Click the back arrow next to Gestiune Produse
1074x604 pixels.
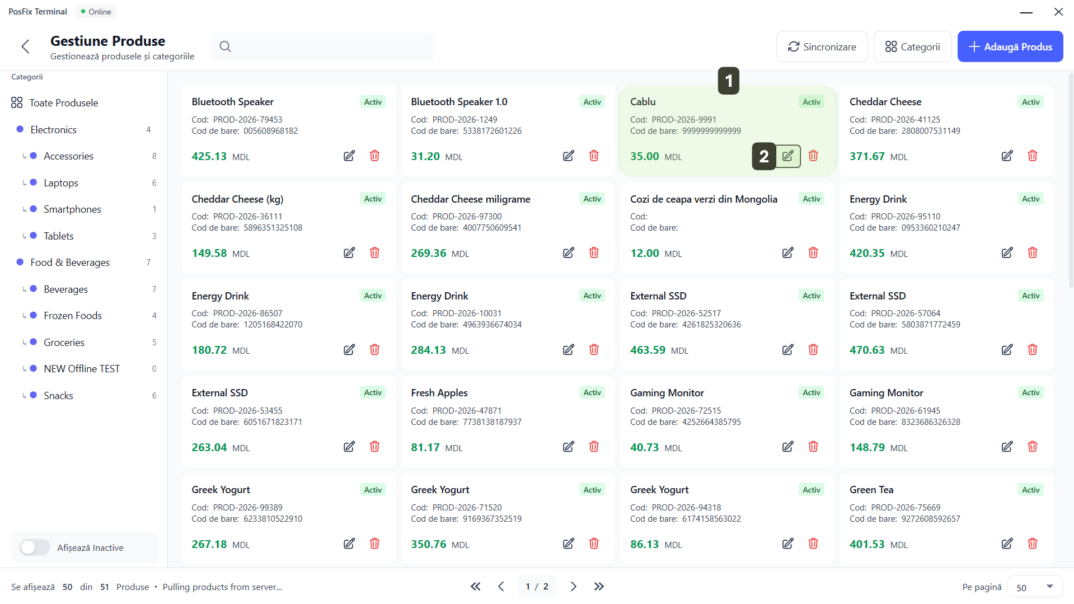click(25, 46)
